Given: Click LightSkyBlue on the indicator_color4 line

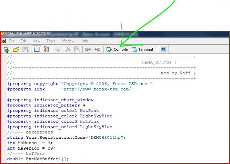Looking at the screenshot, I should point(96,127).
